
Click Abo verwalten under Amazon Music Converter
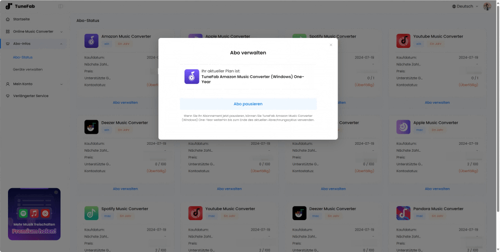pos(125,102)
